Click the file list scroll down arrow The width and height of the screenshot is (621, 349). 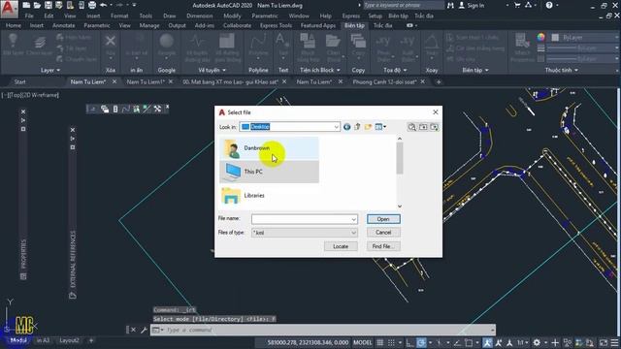pyautogui.click(x=399, y=206)
